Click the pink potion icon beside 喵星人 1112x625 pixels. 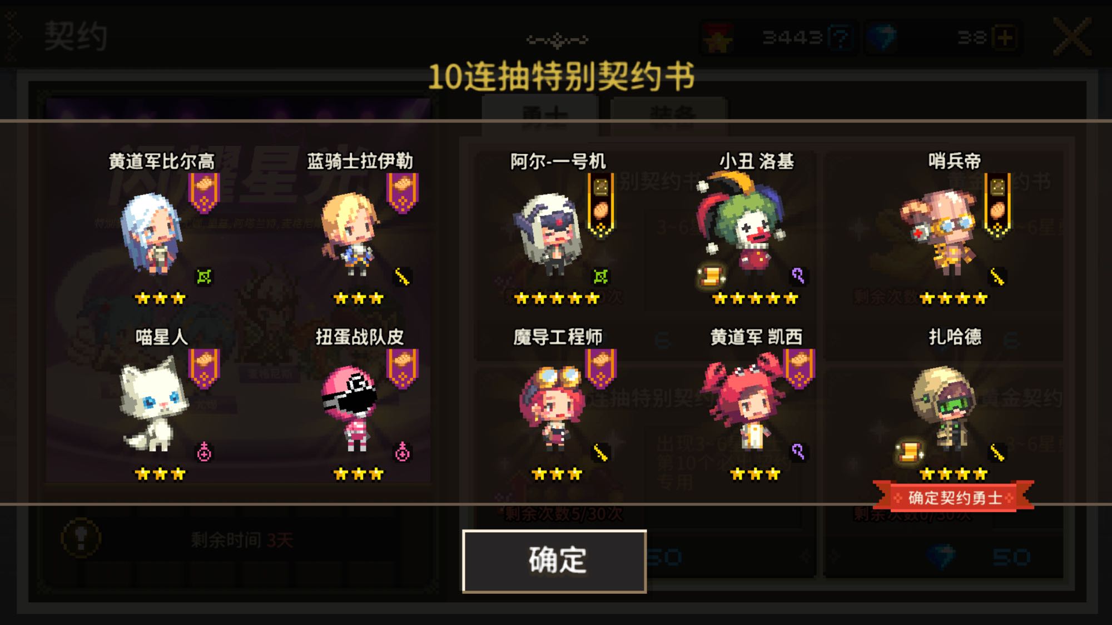[x=204, y=452]
